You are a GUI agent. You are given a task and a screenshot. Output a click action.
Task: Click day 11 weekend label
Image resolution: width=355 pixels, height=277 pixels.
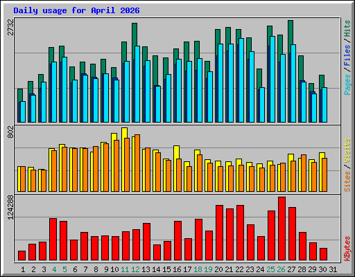[x=125, y=269]
